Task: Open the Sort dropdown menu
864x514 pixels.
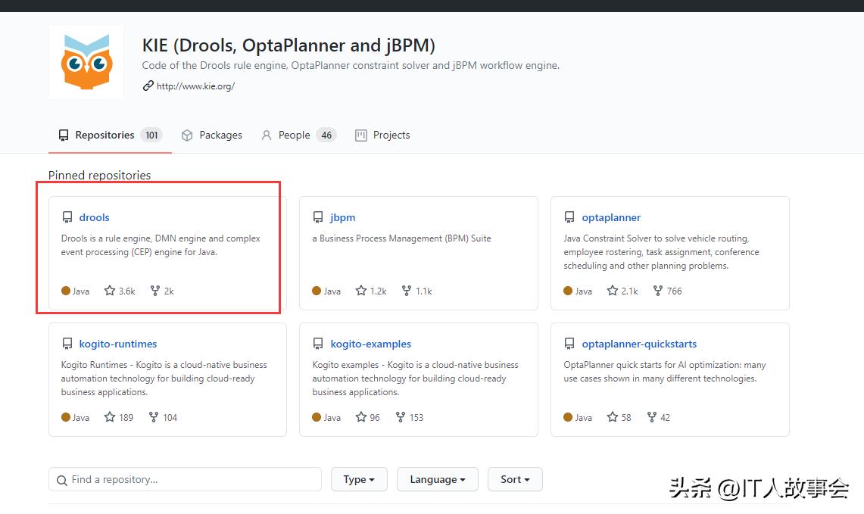Action: click(515, 479)
